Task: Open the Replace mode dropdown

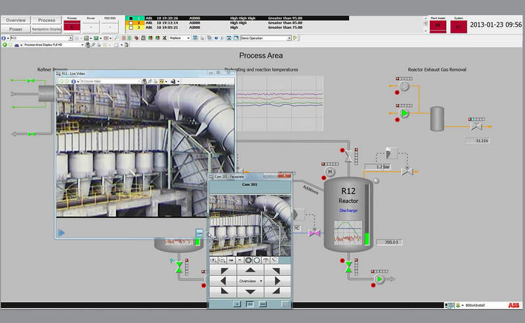Action: point(188,38)
